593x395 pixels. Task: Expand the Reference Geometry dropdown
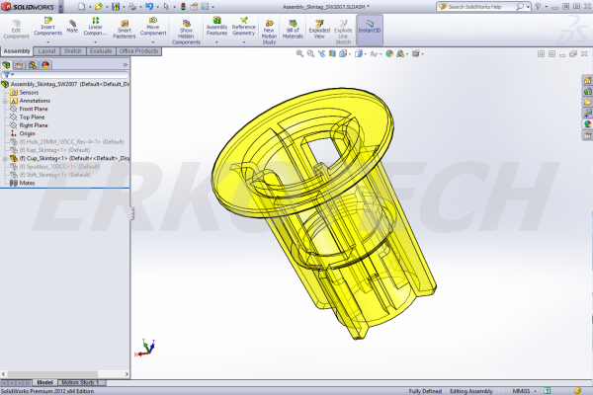(243, 28)
